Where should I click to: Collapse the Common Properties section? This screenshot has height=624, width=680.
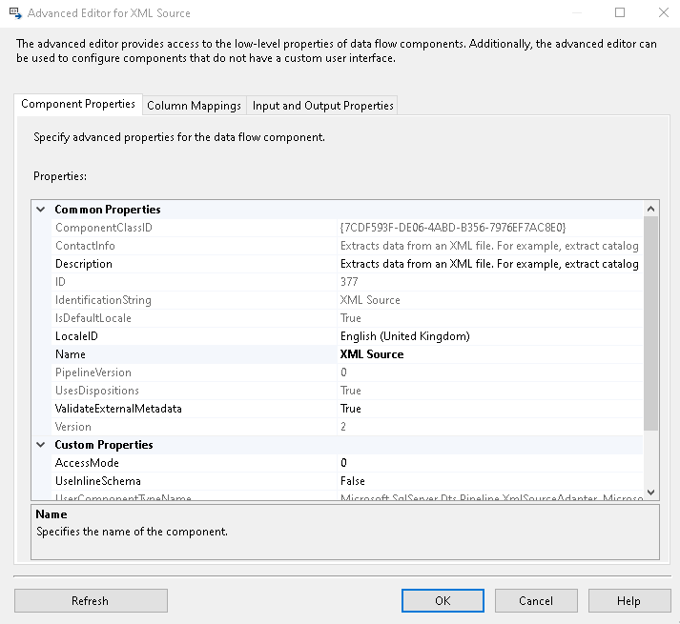pos(41,210)
